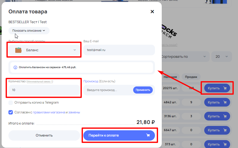
Task: Click the Количество input field
Action: coord(44,90)
